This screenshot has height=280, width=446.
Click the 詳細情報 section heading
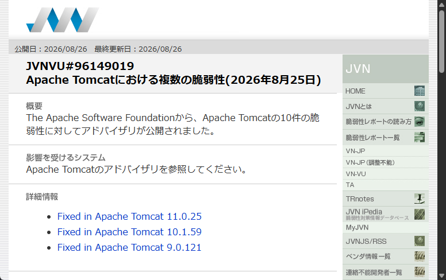[42, 196]
